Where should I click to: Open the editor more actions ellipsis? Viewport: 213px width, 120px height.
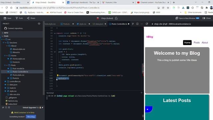click(142, 24)
